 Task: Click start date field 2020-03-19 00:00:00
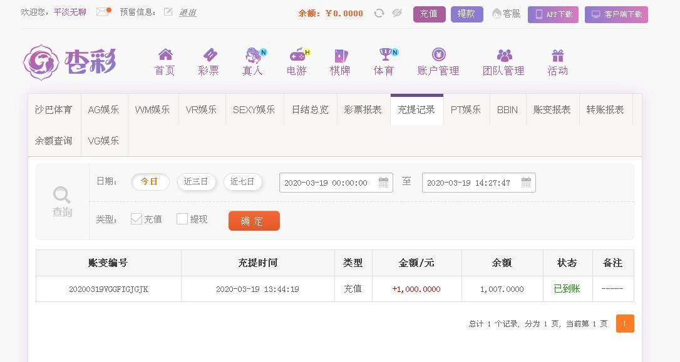pos(336,183)
